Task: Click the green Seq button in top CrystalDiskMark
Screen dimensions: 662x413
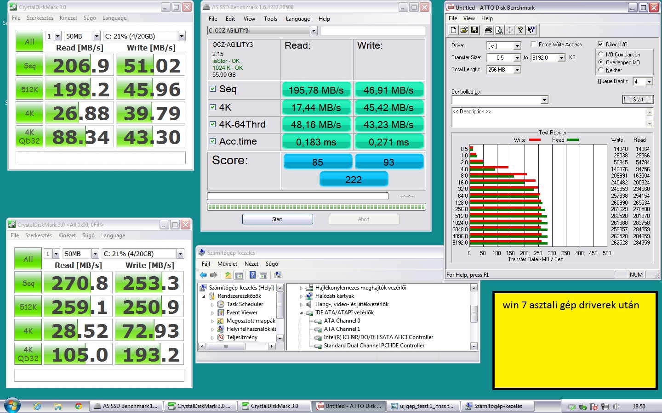Action: pos(29,66)
